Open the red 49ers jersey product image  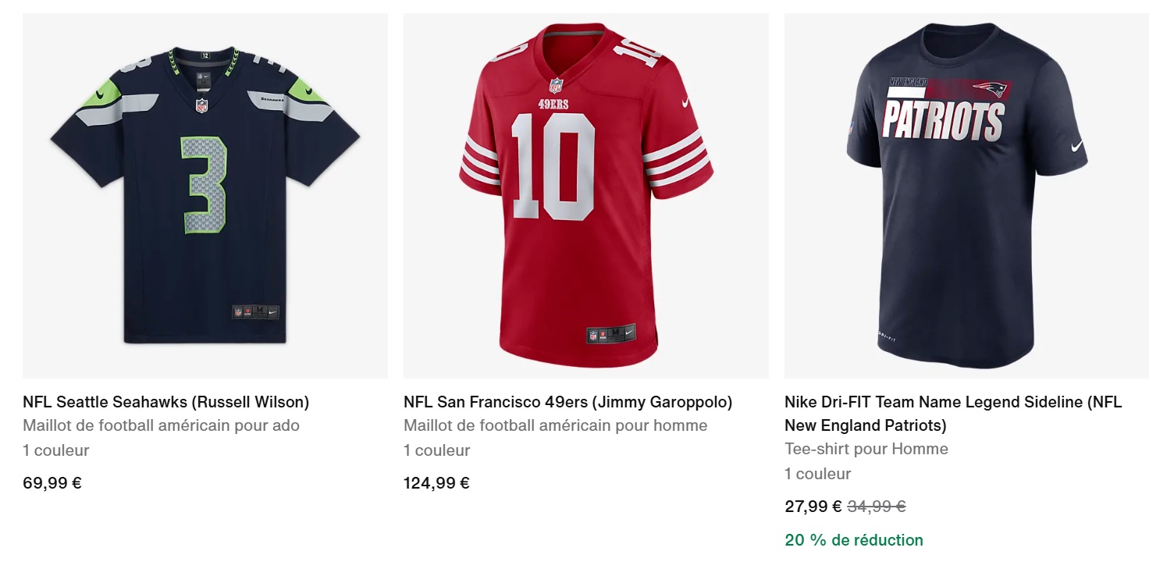pyautogui.click(x=585, y=195)
